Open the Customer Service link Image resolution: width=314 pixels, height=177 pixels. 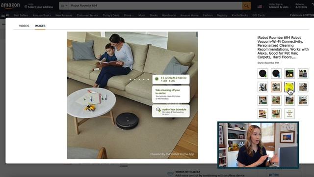tap(87, 15)
